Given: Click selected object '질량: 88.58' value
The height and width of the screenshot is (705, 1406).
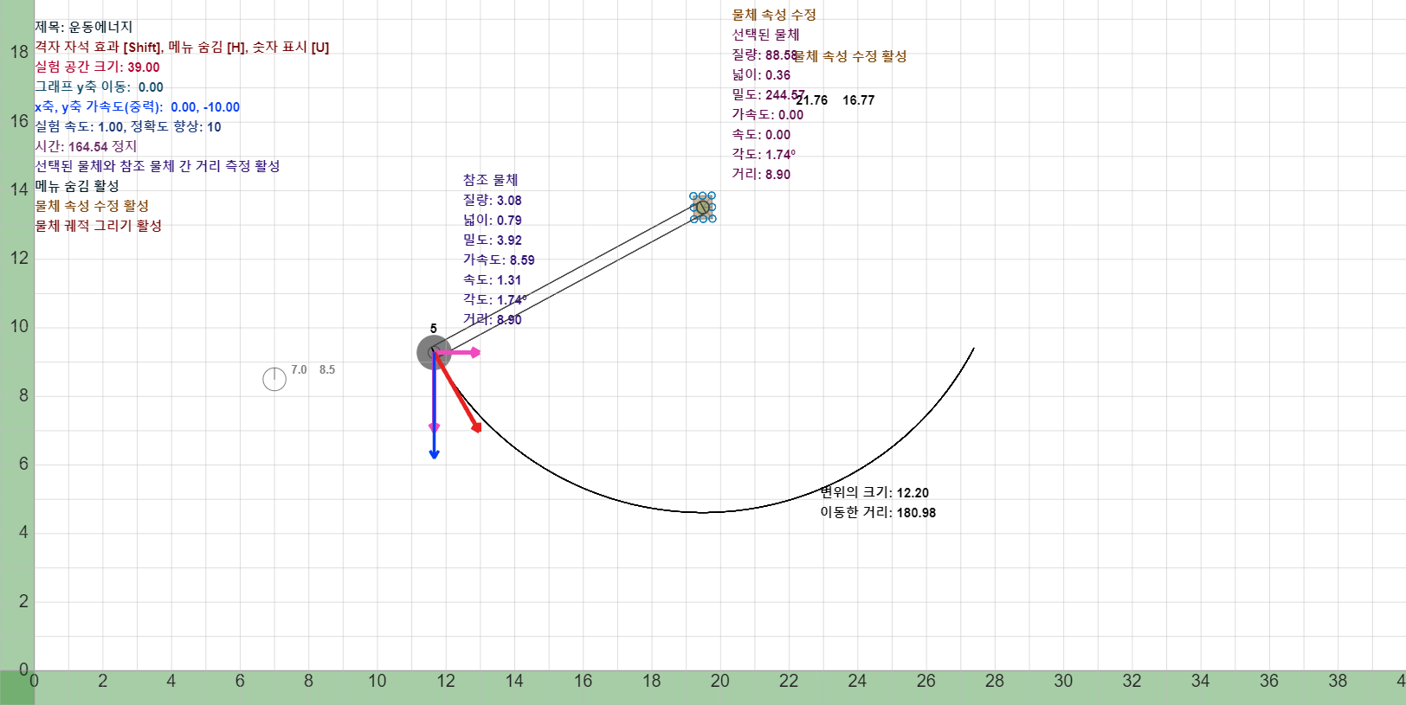Looking at the screenshot, I should [764, 54].
